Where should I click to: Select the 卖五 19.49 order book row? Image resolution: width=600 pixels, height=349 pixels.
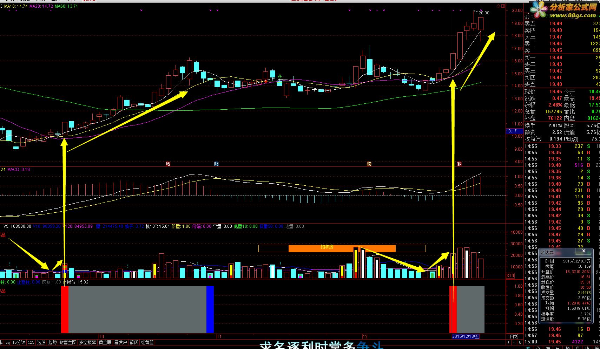(562, 23)
